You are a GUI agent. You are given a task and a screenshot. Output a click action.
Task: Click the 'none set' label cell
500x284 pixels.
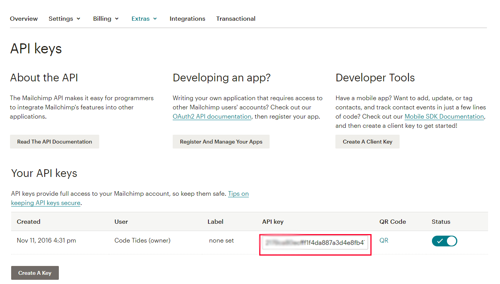tap(222, 241)
